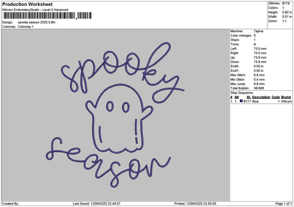Image resolution: width=294 pixels, height=207 pixels.
Task: Click the "Down:" label
Action: click(235, 62)
